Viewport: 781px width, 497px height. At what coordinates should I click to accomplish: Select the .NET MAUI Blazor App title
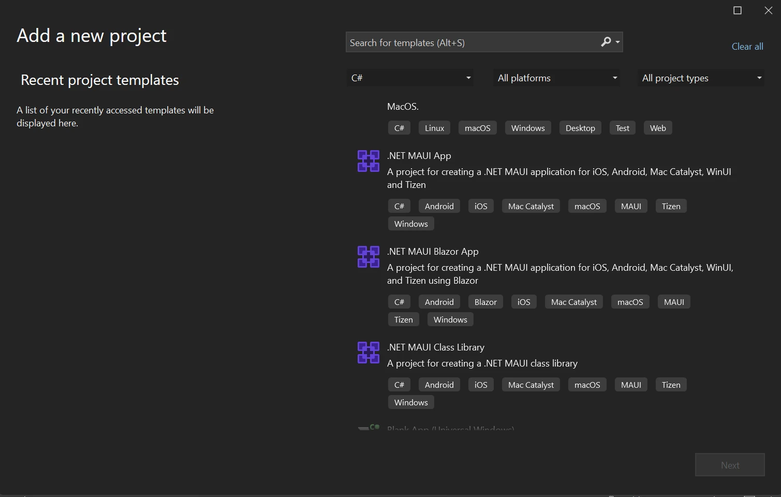pyautogui.click(x=433, y=251)
